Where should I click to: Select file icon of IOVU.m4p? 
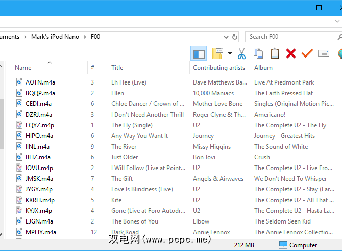(x=19, y=168)
